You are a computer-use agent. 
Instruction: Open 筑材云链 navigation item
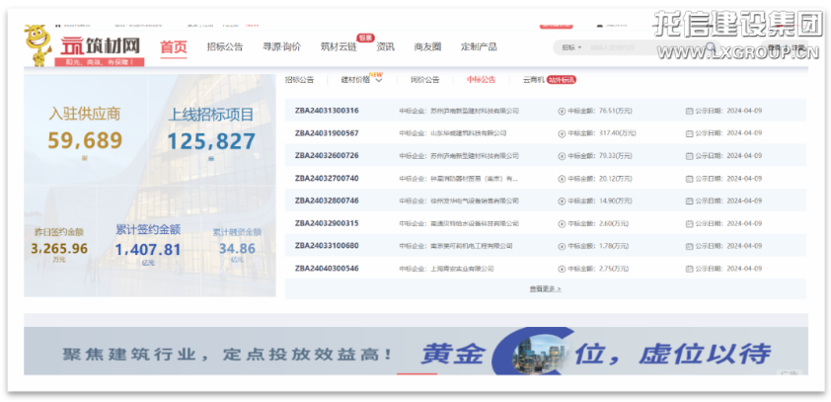click(339, 46)
